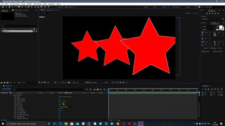The height and width of the screenshot is (126, 225).
Task: Open the Full resolution dropdown
Action: pyautogui.click(x=80, y=83)
